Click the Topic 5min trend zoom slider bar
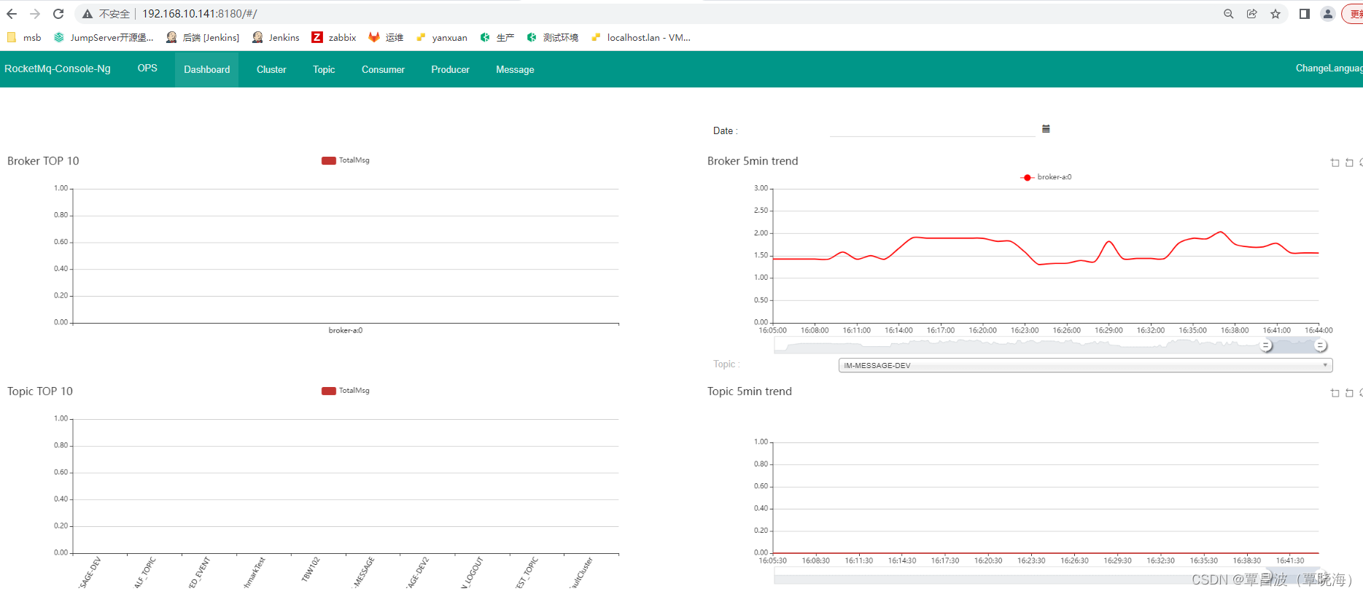1363x594 pixels. pyautogui.click(x=1046, y=577)
